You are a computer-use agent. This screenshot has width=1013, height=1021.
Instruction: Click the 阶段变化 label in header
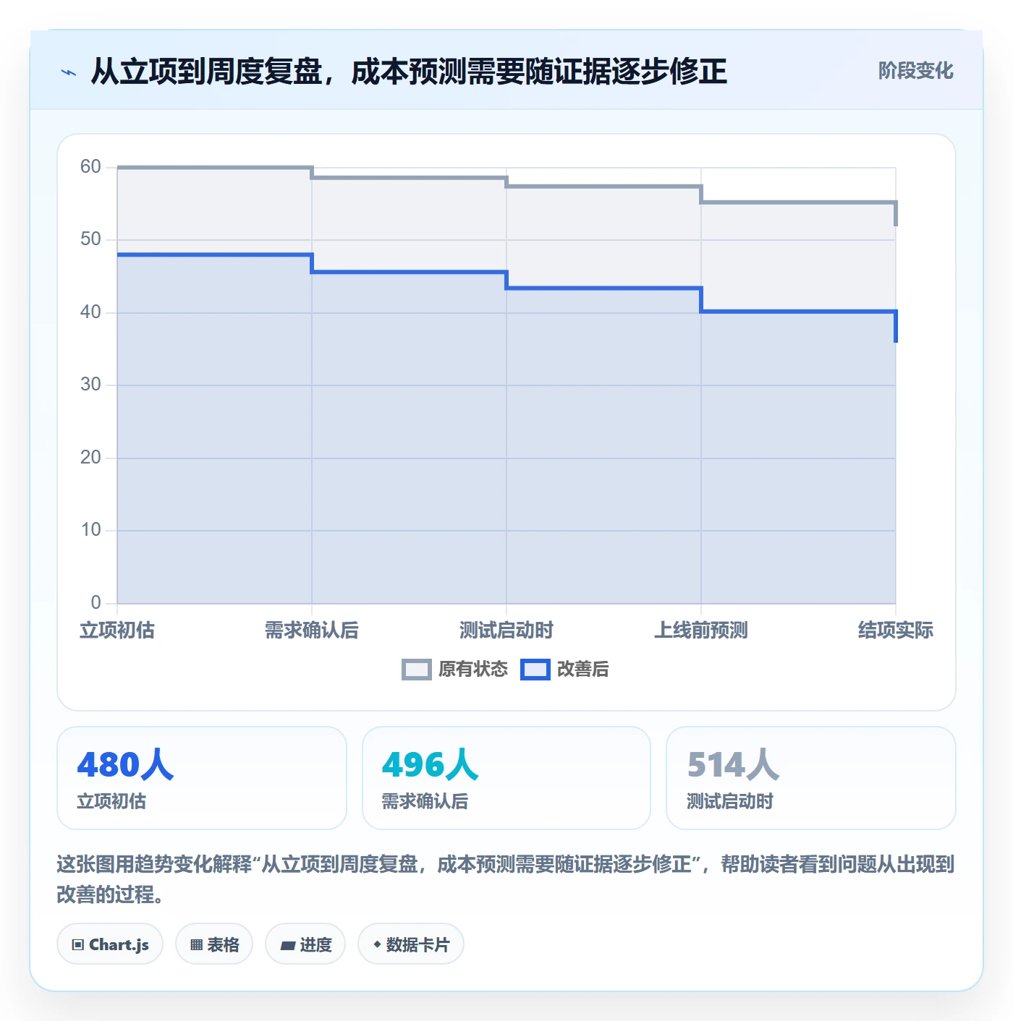coord(915,71)
